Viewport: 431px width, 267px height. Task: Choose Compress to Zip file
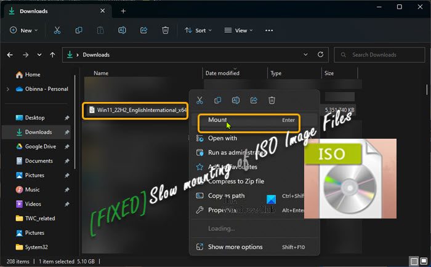click(x=254, y=182)
